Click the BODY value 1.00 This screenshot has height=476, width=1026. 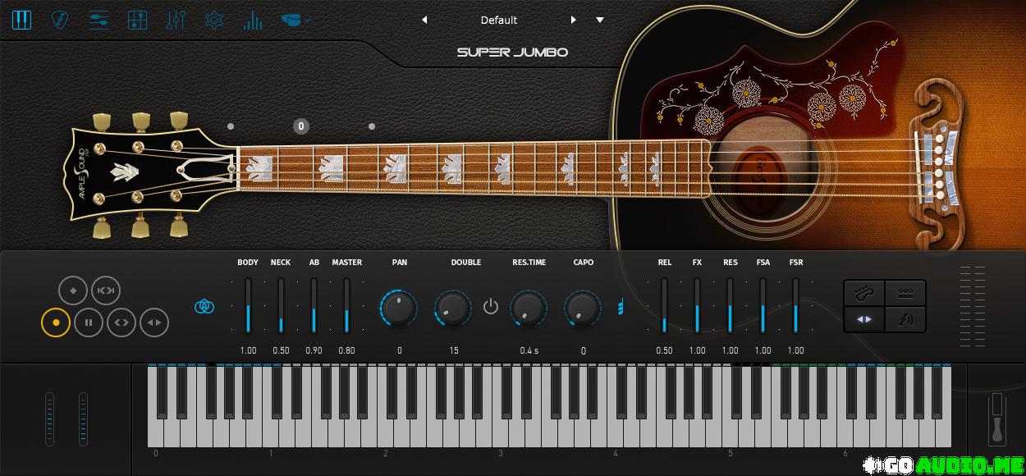point(248,350)
